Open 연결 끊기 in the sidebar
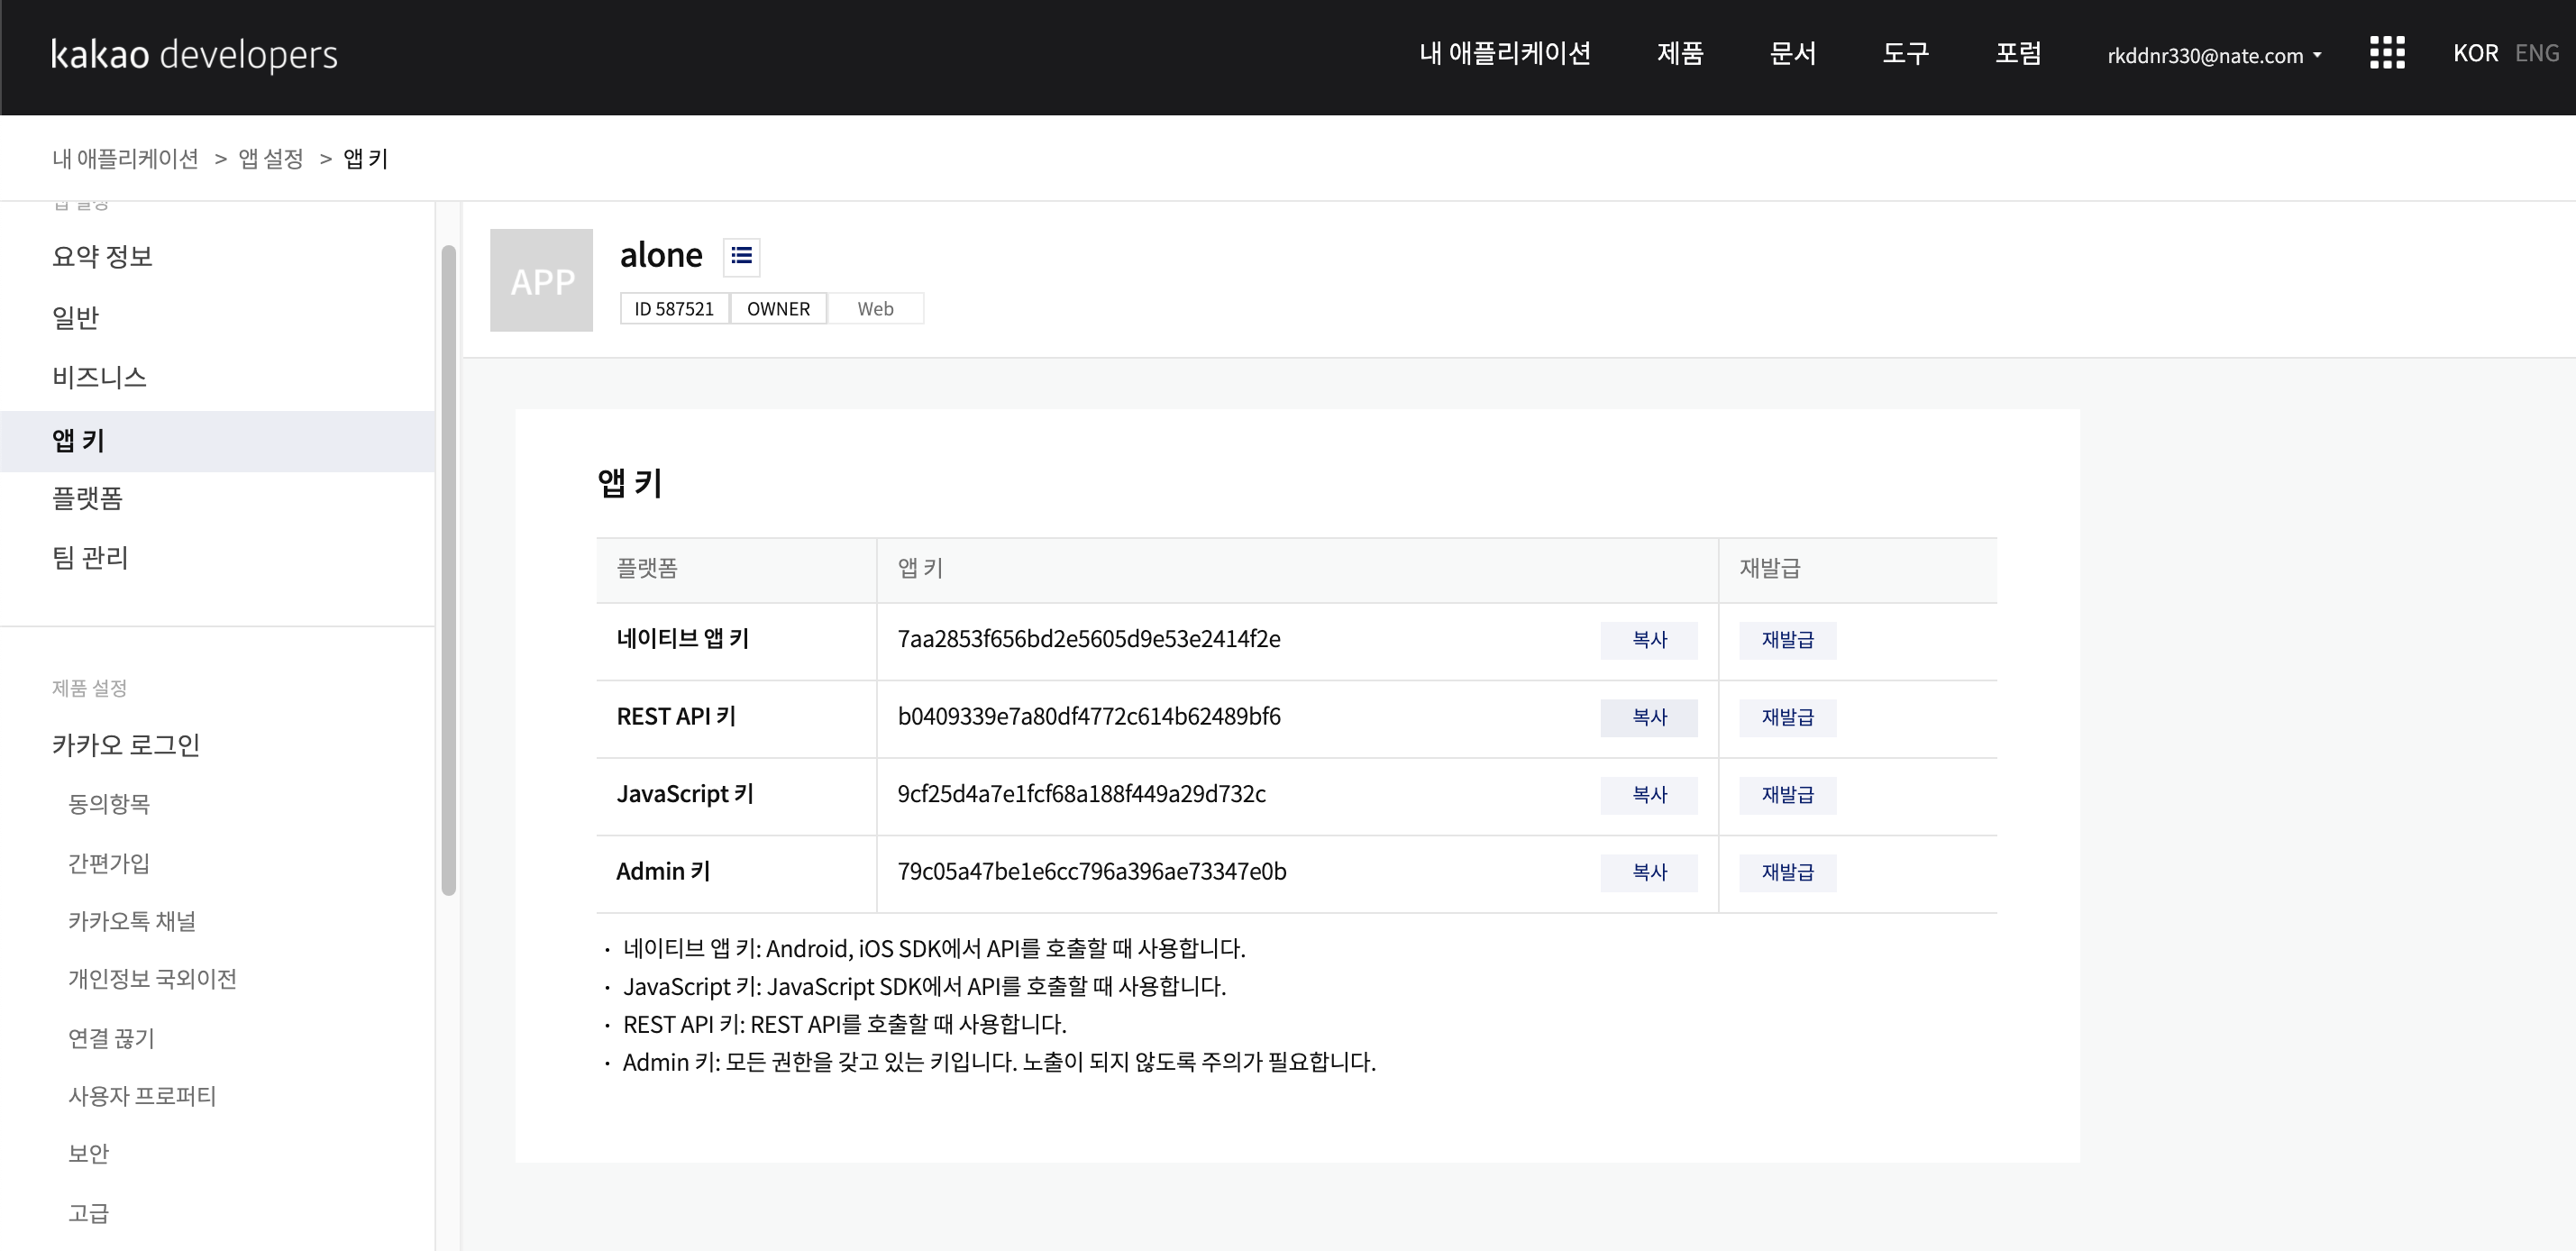Screen dimensions: 2576x1251 pyautogui.click(x=111, y=1038)
